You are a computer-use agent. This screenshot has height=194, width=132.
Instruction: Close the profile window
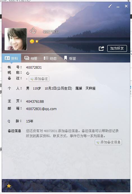[126, 6]
